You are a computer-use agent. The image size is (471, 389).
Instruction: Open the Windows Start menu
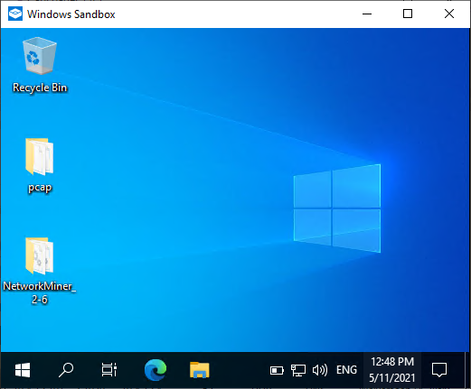pyautogui.click(x=23, y=370)
